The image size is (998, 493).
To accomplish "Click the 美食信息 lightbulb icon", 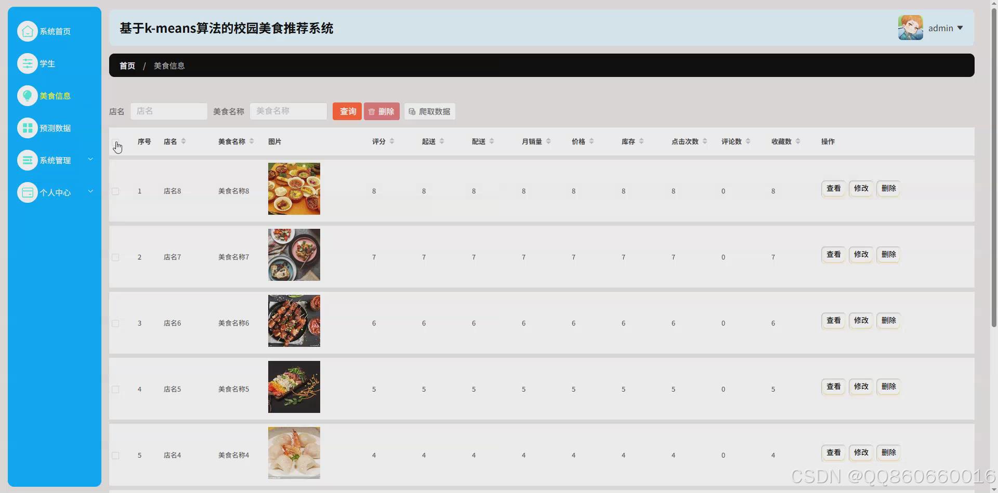I will (28, 96).
